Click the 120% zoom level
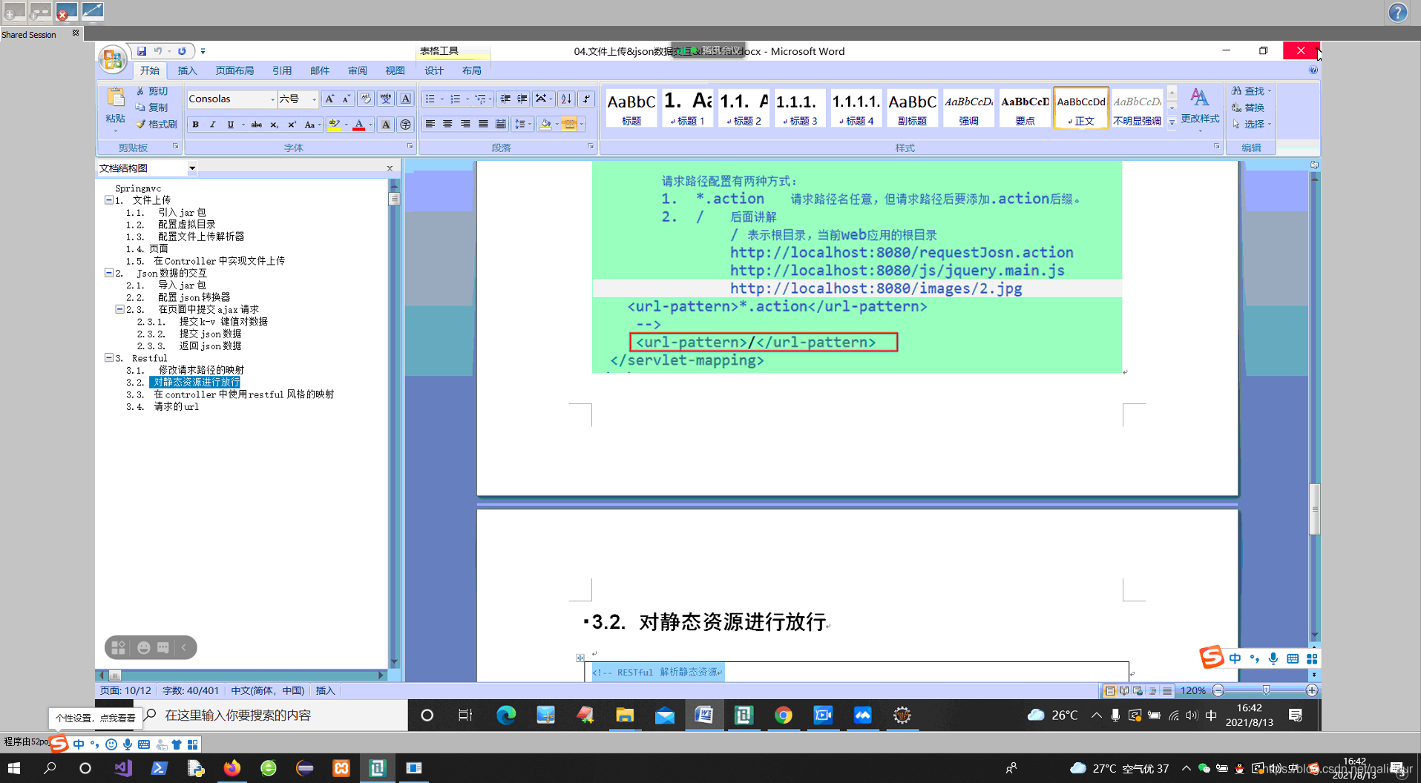The width and height of the screenshot is (1421, 783). pos(1193,690)
